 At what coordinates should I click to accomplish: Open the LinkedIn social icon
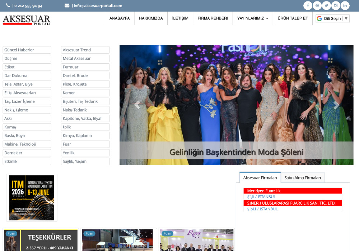tap(345, 6)
